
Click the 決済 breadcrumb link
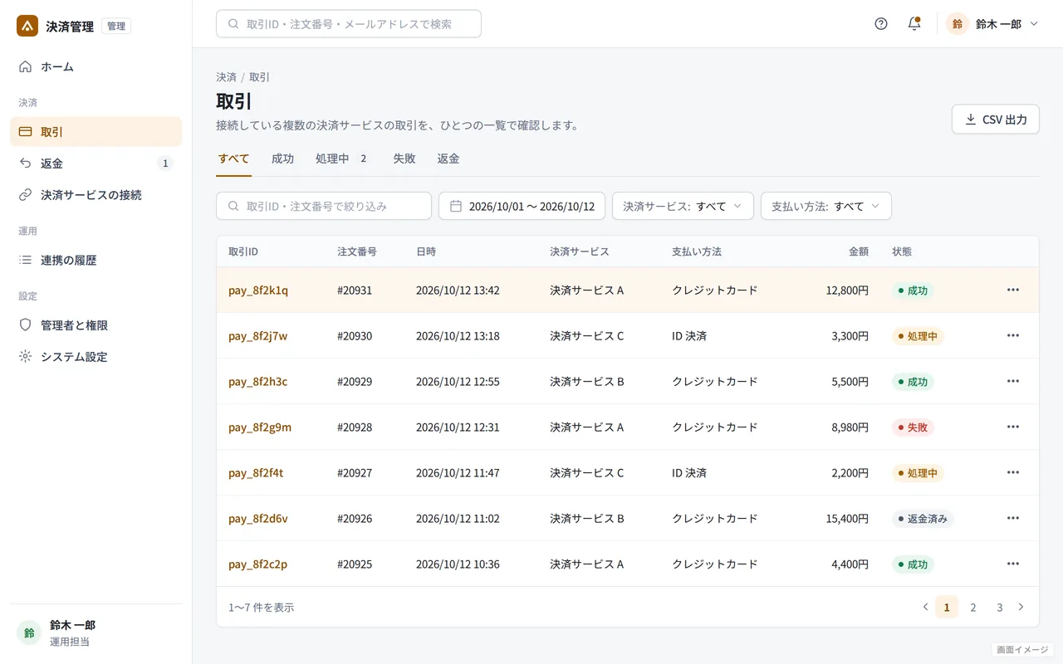click(226, 77)
